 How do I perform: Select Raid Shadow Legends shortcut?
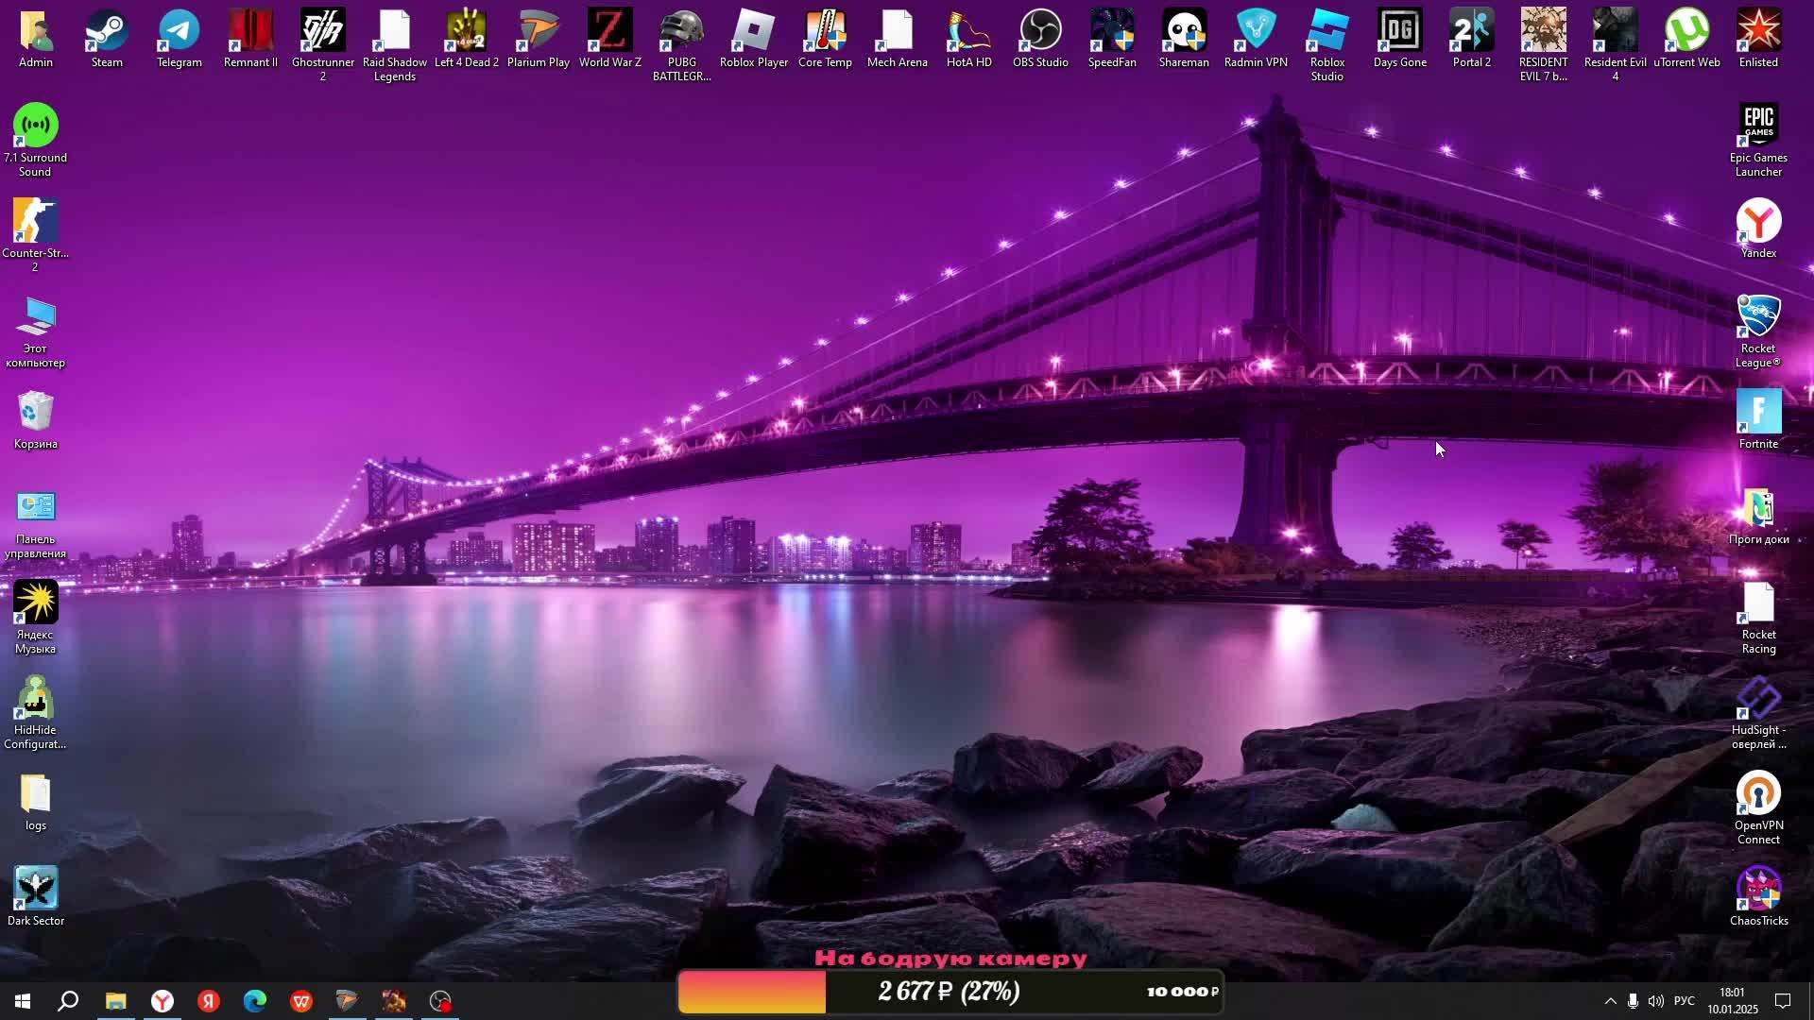point(395,44)
